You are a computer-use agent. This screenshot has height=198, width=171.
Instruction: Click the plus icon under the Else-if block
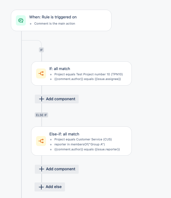pyautogui.click(x=41, y=169)
